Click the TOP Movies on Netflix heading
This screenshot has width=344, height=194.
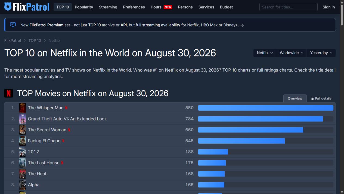(x=93, y=93)
